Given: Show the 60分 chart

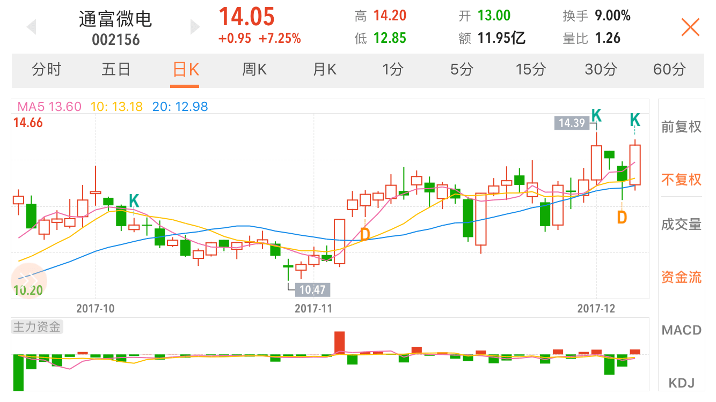Looking at the screenshot, I should point(669,70).
